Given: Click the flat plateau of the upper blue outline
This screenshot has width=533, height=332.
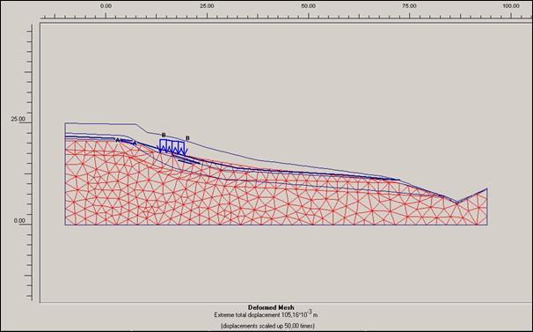Looking at the screenshot, I should coord(100,123).
